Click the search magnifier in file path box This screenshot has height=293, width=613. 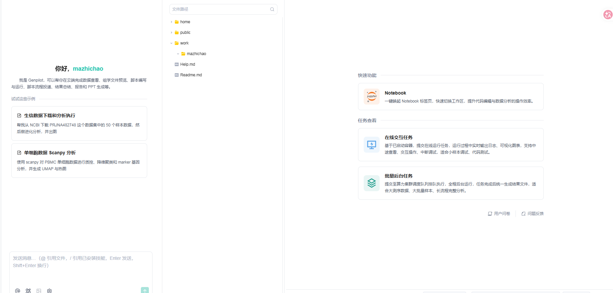pyautogui.click(x=272, y=9)
